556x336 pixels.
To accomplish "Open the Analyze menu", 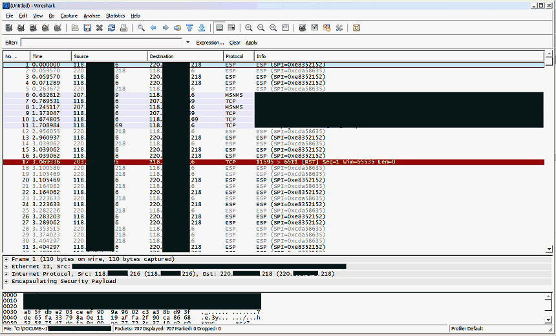I will click(91, 16).
